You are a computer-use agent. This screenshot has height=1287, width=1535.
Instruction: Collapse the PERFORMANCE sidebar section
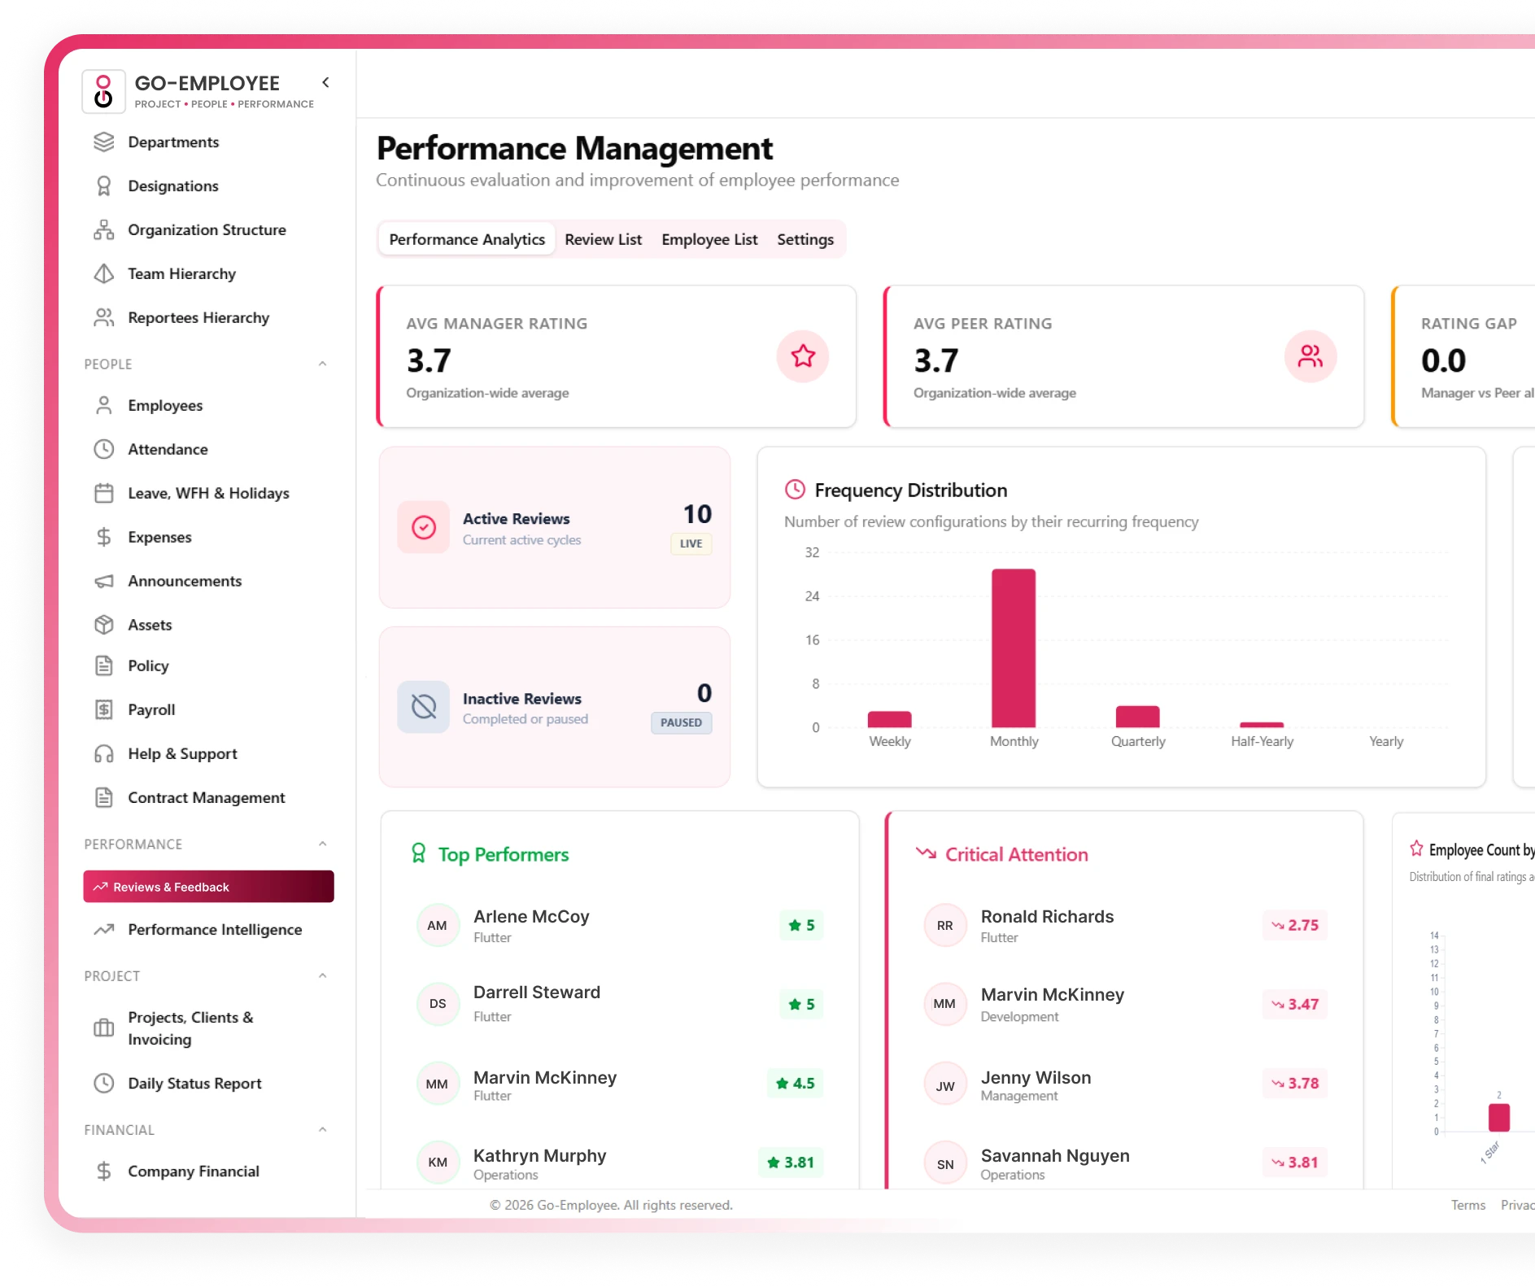tap(322, 844)
